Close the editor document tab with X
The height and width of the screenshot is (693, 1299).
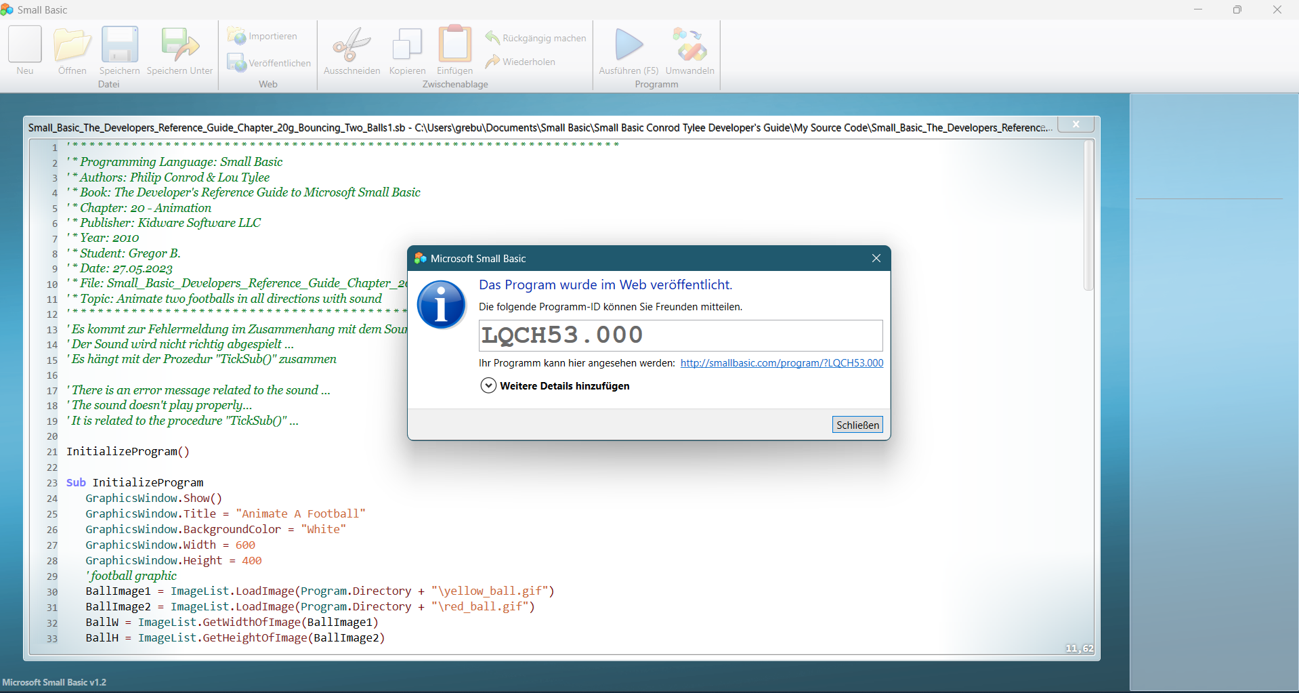tap(1076, 125)
